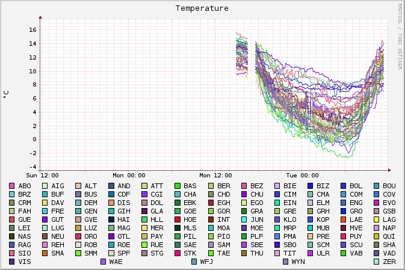Click the GLA dark purple legend swatch

tap(144, 211)
